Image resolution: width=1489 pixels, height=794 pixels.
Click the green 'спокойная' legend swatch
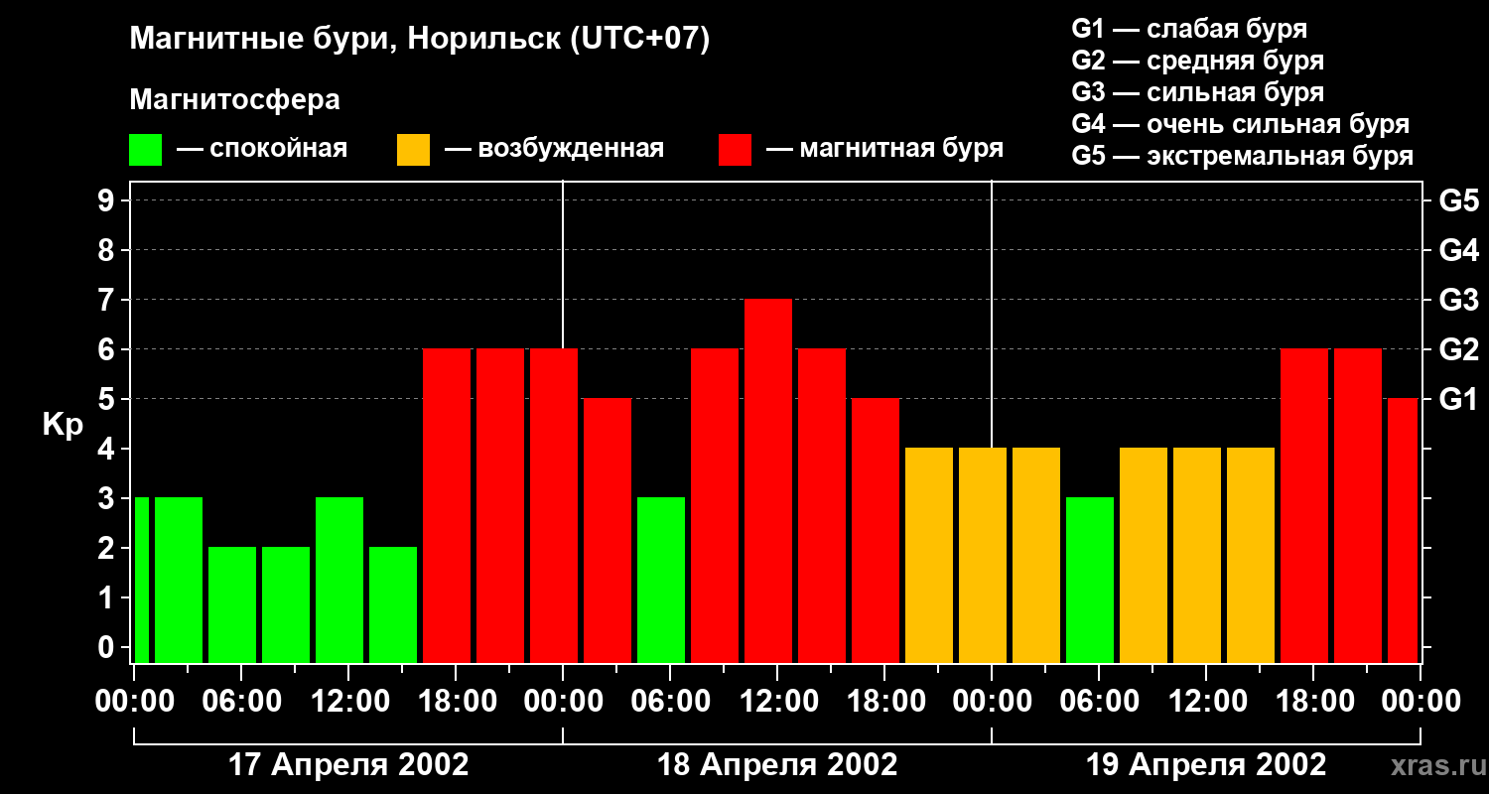[x=145, y=150]
